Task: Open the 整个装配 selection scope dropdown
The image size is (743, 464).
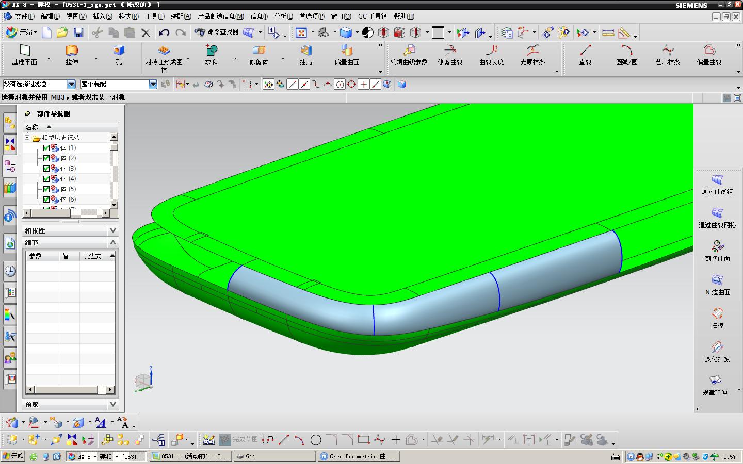Action: pos(153,84)
